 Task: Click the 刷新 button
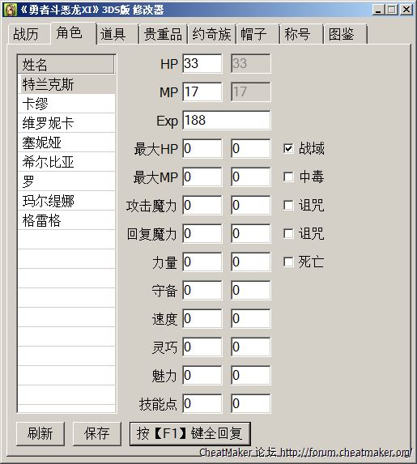pyautogui.click(x=40, y=433)
